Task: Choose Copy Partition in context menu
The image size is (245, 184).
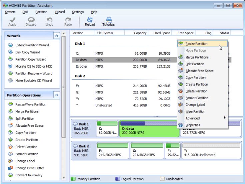Action: click(203, 78)
